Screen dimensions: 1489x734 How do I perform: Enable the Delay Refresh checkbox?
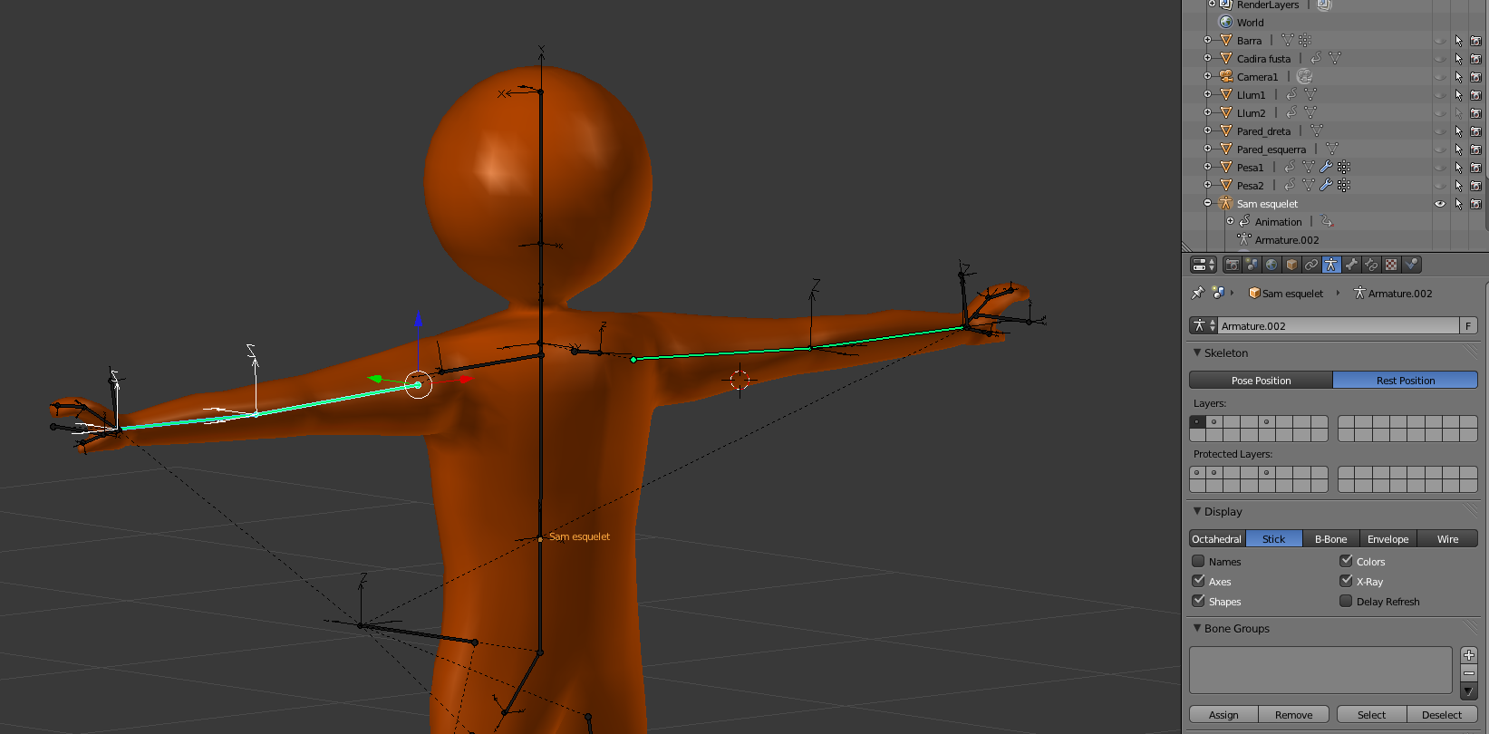tap(1346, 601)
